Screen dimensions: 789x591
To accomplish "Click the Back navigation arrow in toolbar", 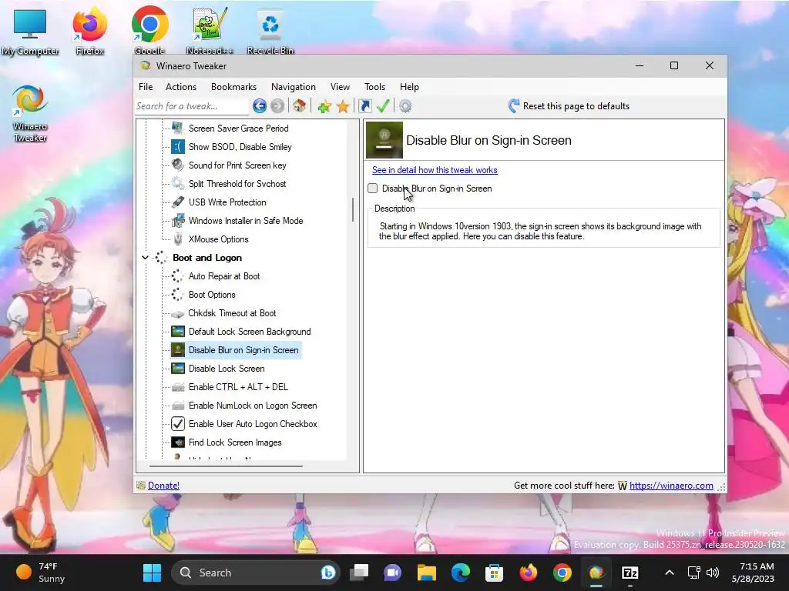I will coord(260,106).
